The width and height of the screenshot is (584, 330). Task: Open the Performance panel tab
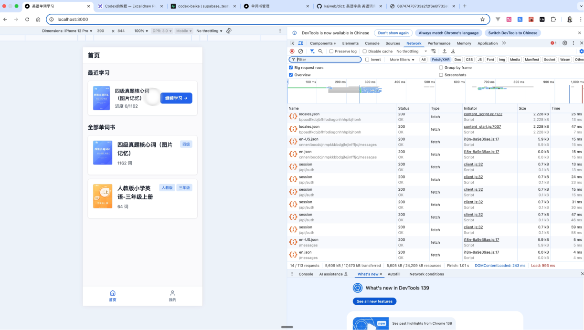(x=439, y=43)
